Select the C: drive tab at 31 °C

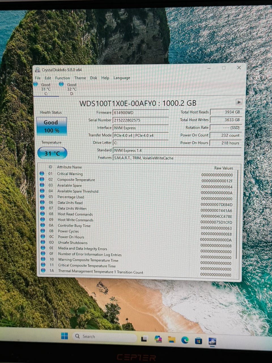click(46, 89)
